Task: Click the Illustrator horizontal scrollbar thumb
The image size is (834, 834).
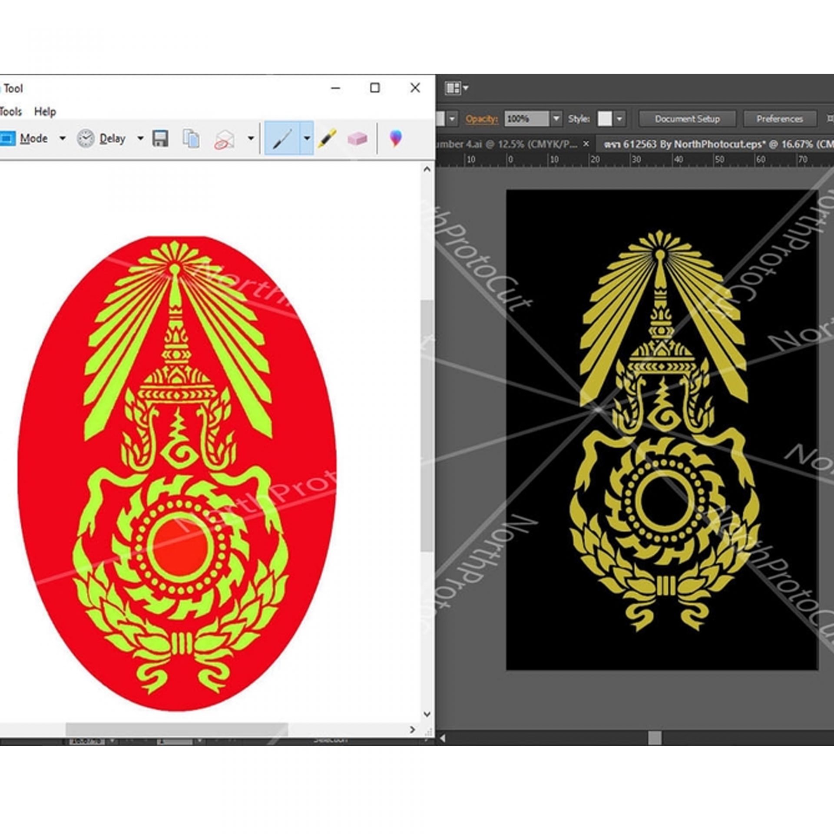Action: [655, 737]
